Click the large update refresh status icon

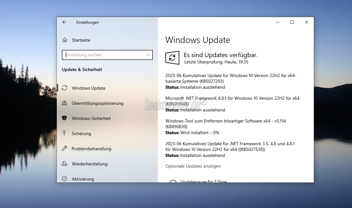point(172,58)
